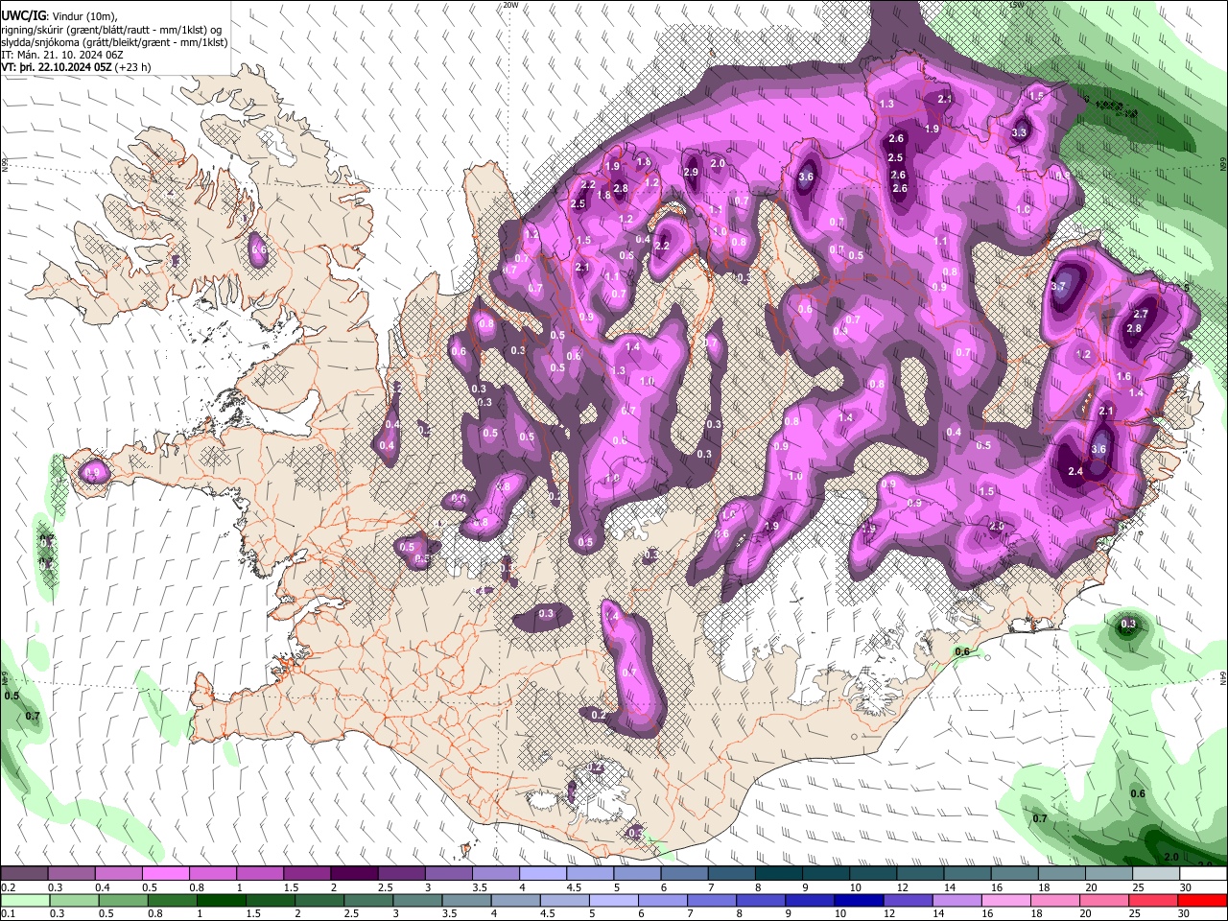Click the 2.7 snowfall value in the east
The width and height of the screenshot is (1228, 921).
1141,314
